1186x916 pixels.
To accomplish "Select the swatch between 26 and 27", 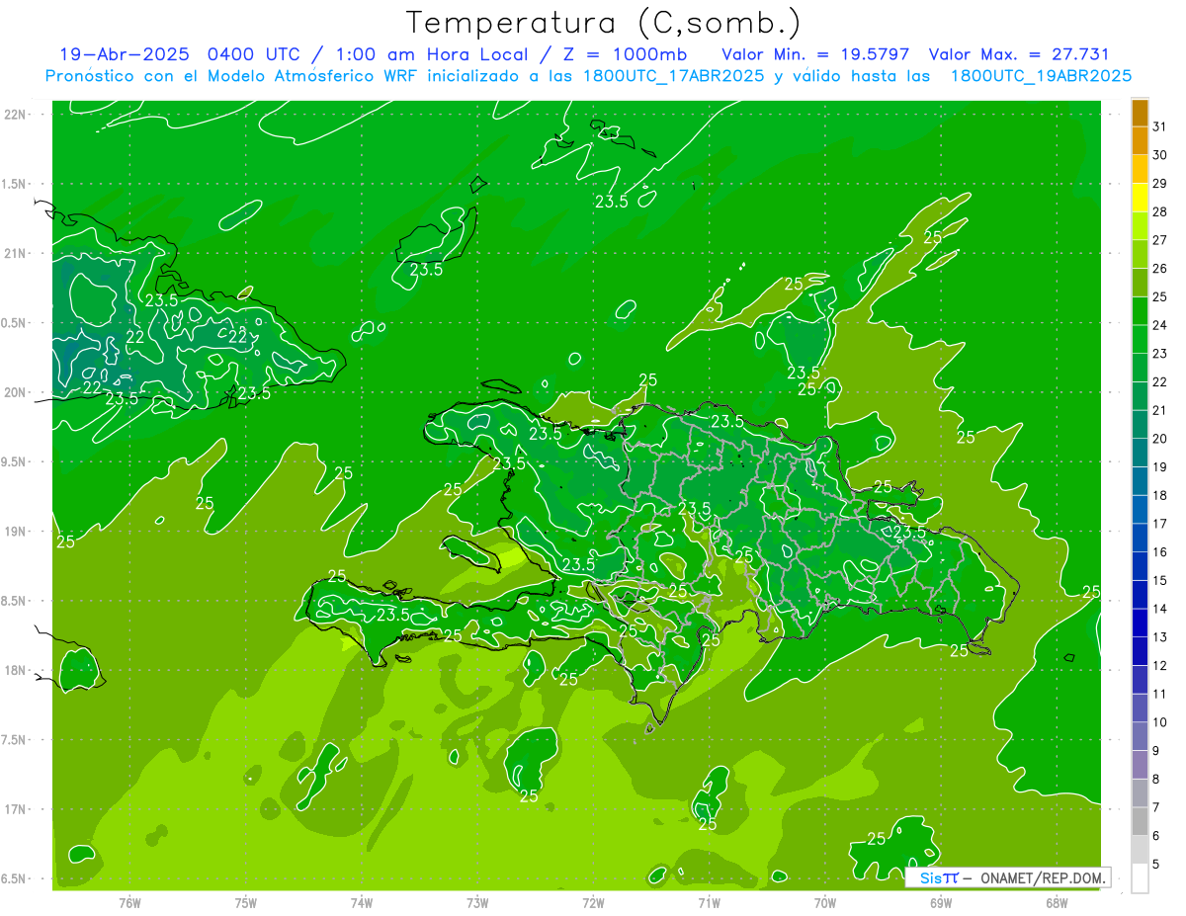I will tap(1140, 255).
